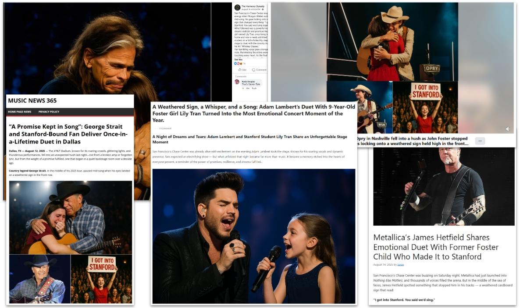Click the thumbs-up Like icon under the post
520x308 pixels.
coord(240,70)
